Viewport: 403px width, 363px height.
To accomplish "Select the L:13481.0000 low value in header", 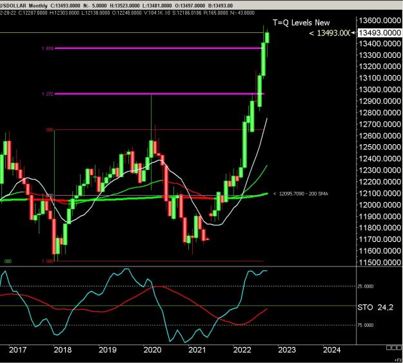I will click(x=157, y=5).
